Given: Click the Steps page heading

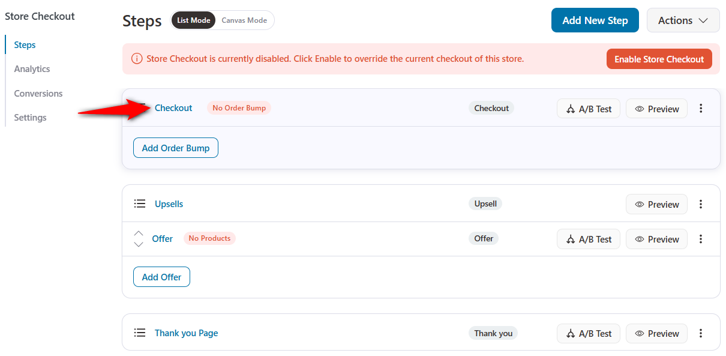Looking at the screenshot, I should point(142,21).
